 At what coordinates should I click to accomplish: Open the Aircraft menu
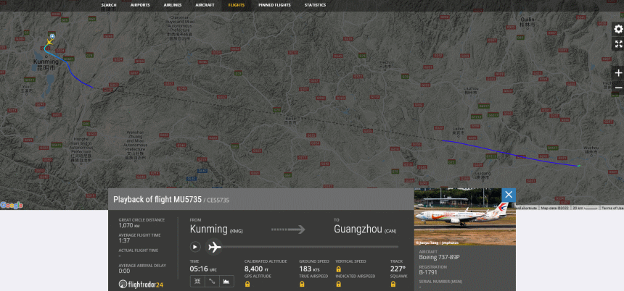(x=205, y=5)
